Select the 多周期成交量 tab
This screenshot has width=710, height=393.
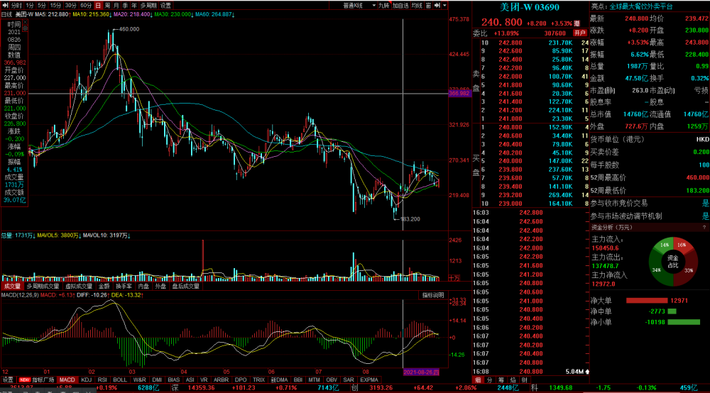pos(43,287)
